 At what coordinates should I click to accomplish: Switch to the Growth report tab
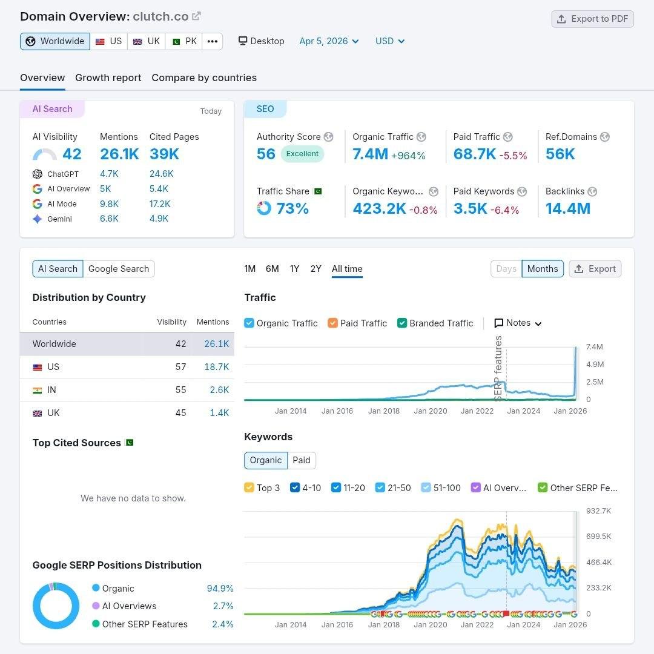tap(108, 78)
